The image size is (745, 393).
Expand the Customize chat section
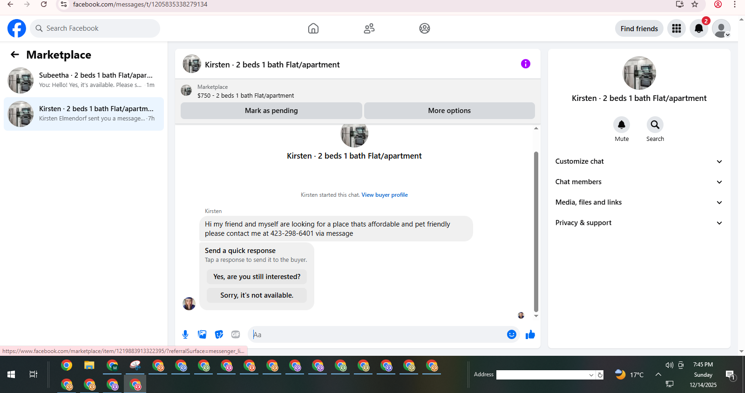pos(639,161)
